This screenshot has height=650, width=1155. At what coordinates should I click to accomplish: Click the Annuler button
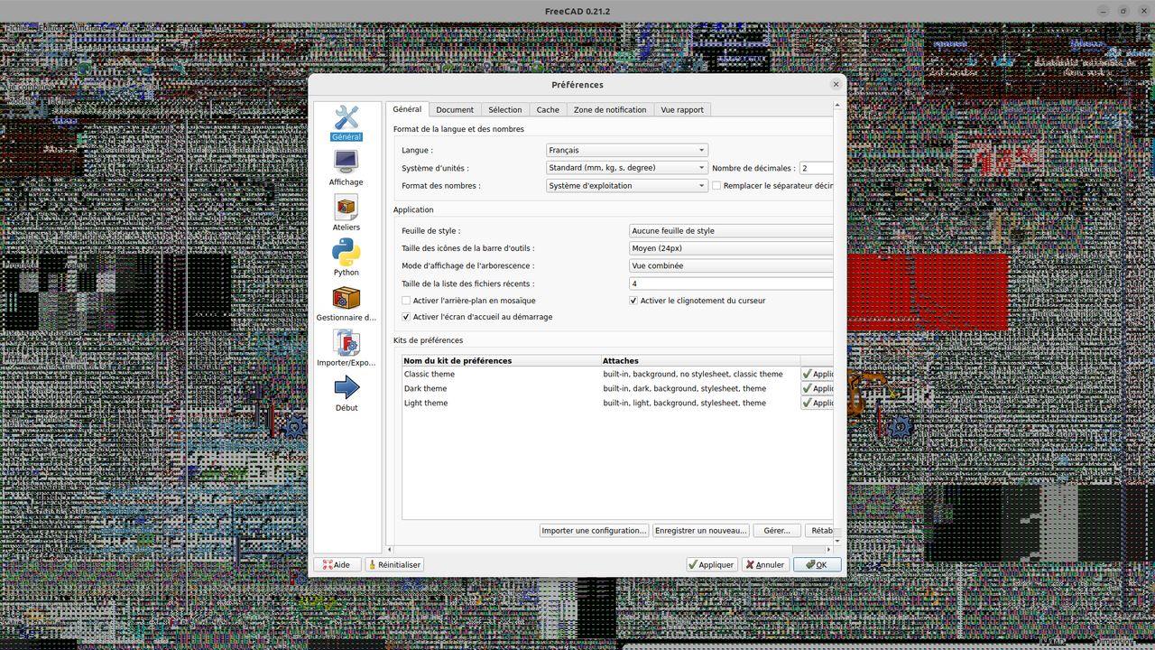click(765, 565)
